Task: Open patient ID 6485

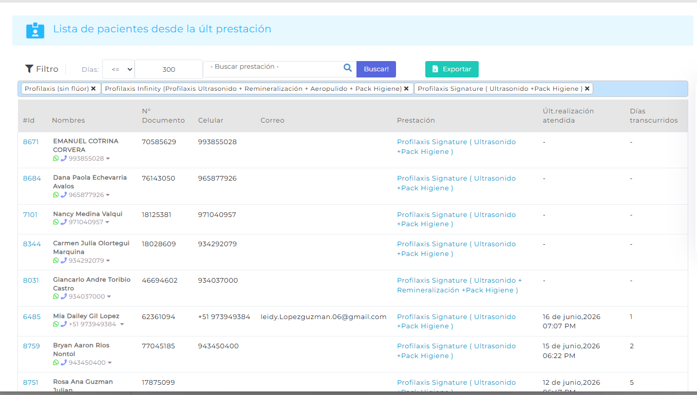Action: tap(32, 317)
